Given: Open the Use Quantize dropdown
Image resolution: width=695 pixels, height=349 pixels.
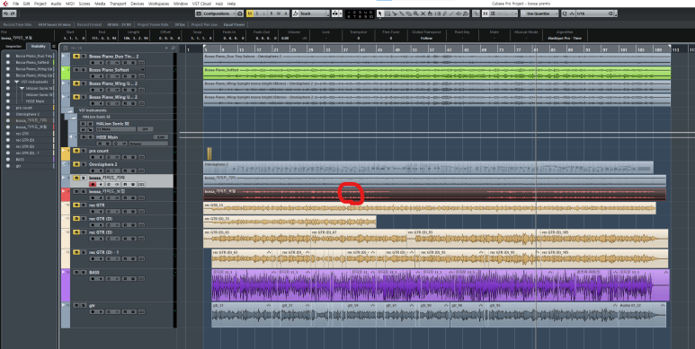Looking at the screenshot, I should (539, 13).
